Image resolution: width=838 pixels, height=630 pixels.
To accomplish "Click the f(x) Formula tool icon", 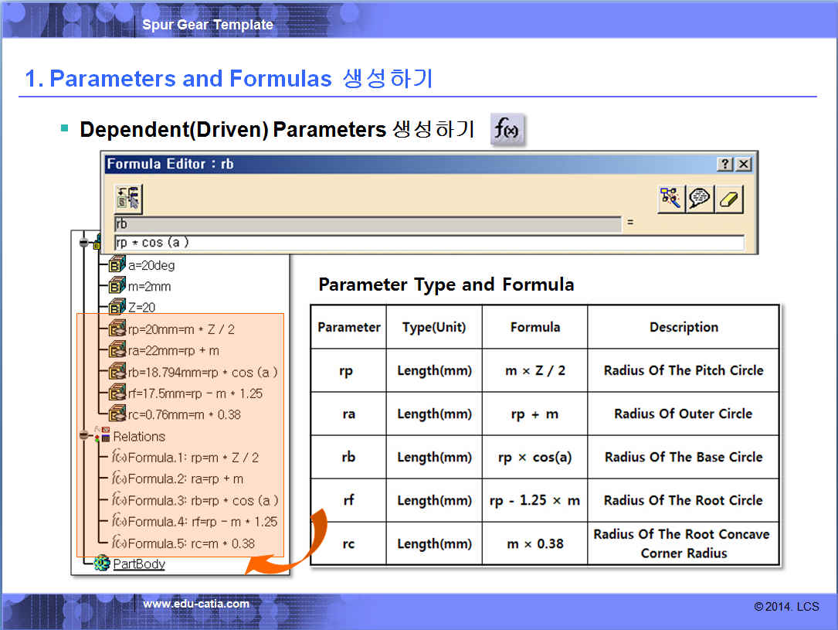I will 507,131.
